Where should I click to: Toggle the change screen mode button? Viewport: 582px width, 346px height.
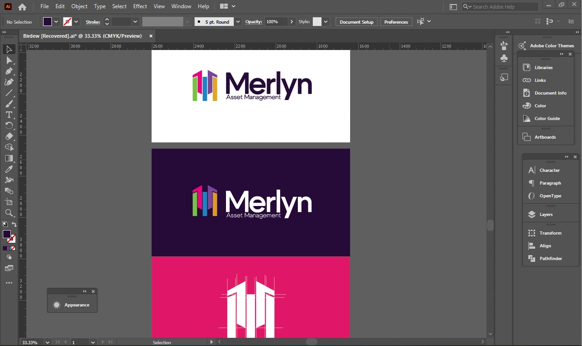[9, 268]
